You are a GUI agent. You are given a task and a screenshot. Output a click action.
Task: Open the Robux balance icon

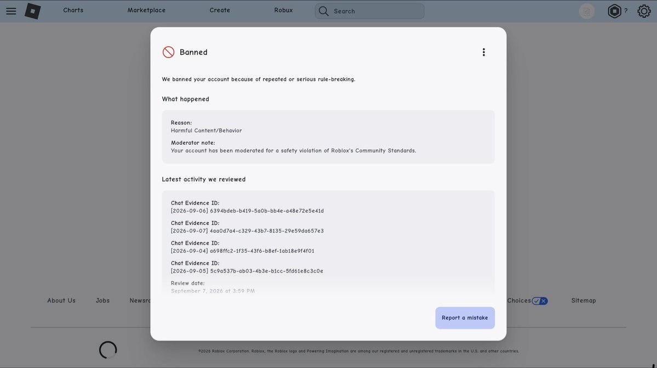[614, 11]
